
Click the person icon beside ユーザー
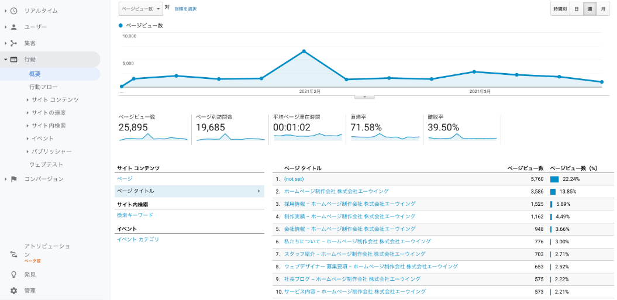click(x=13, y=27)
